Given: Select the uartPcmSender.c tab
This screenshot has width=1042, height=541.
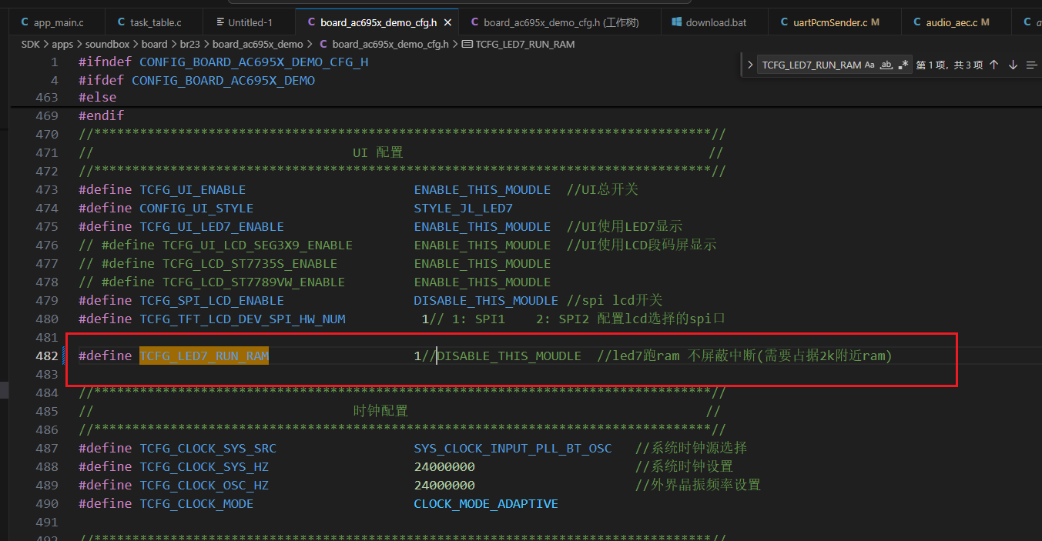Looking at the screenshot, I should coord(830,22).
